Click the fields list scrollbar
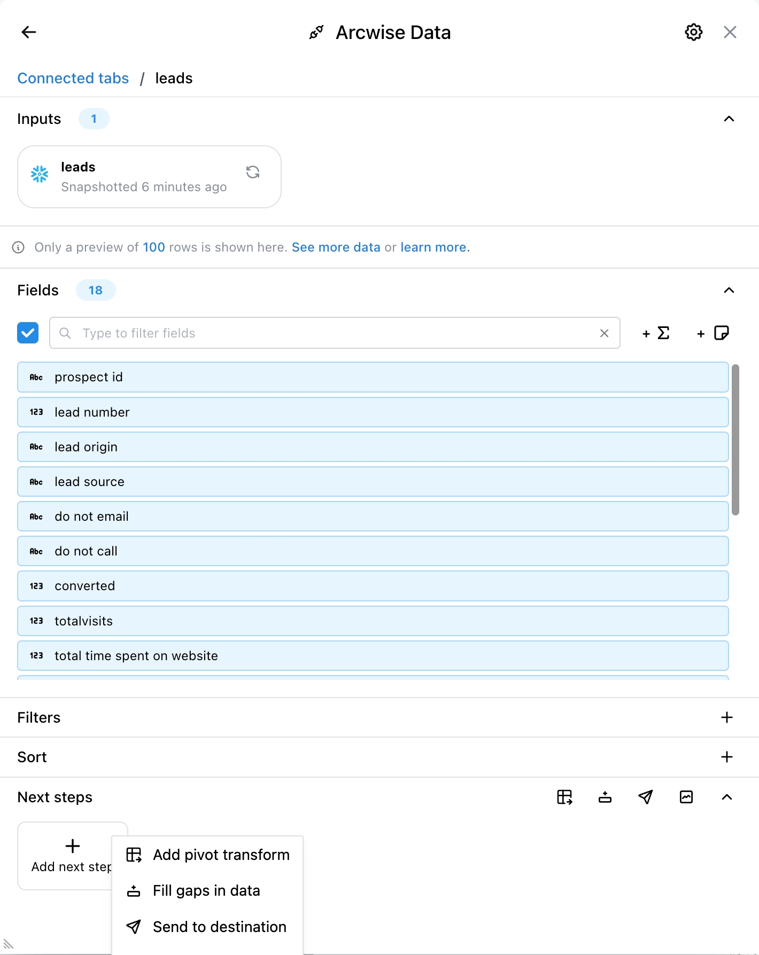Viewport: 759px width, 955px height. tap(735, 439)
